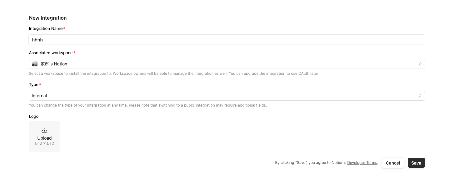Click the "By clicking Save" agreement text
Viewport: 449px width, 182px height.
[x=311, y=163]
